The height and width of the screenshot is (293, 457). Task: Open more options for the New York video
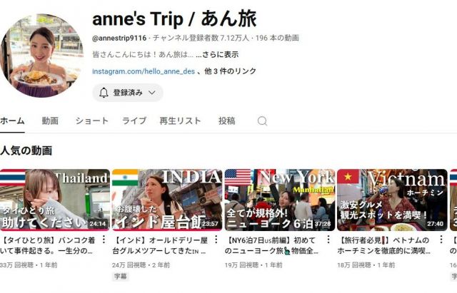click(x=328, y=240)
